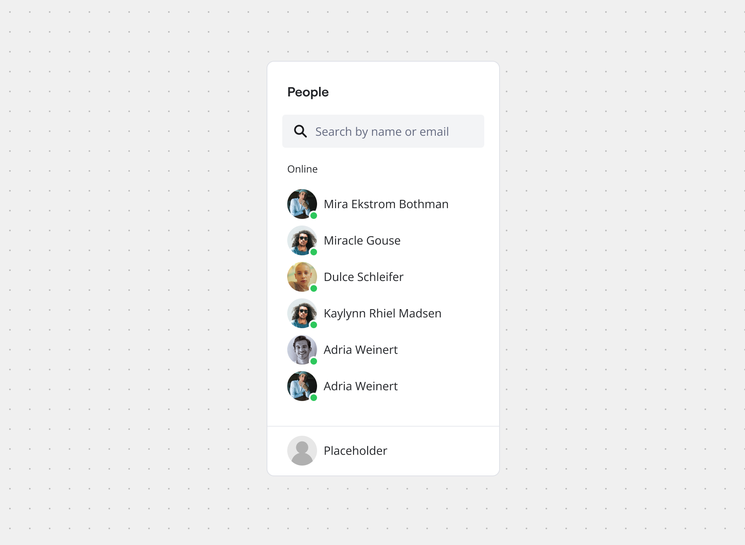Click Adria Weinert's green status circle
The image size is (745, 545).
(313, 361)
